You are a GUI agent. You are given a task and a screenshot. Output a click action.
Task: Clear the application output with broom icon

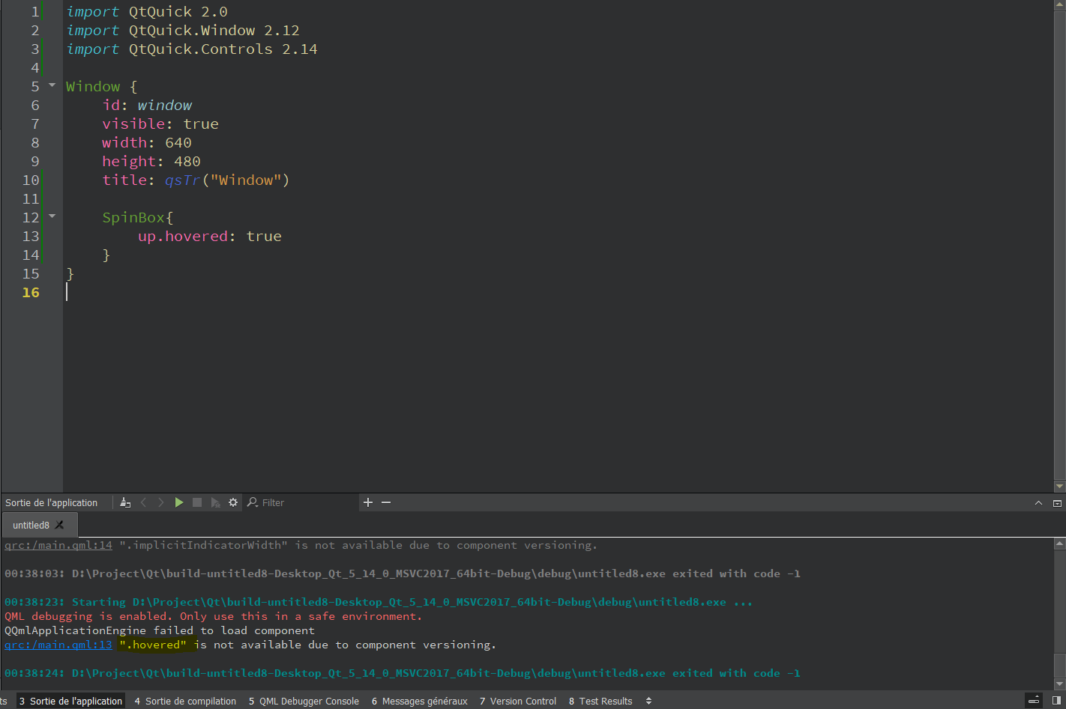125,502
